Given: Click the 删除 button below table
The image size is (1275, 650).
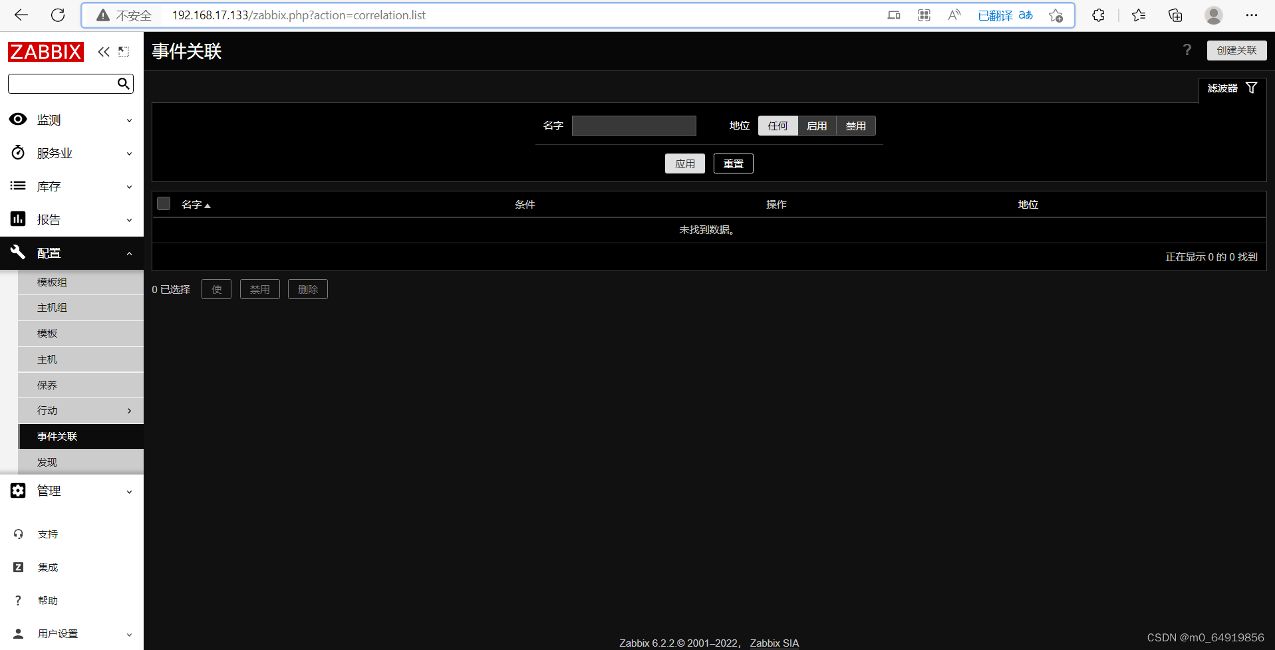Looking at the screenshot, I should pos(308,289).
